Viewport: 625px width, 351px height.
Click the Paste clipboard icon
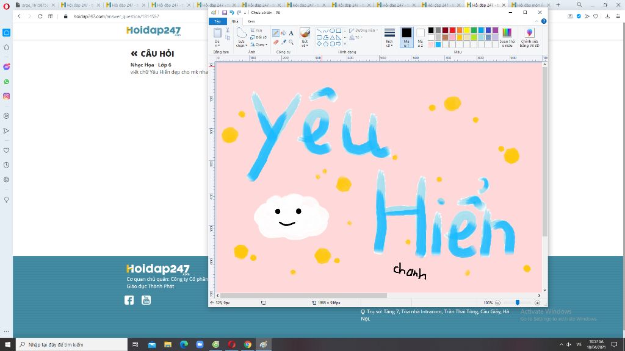(217, 33)
